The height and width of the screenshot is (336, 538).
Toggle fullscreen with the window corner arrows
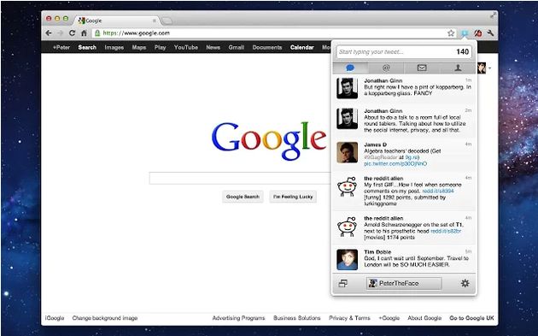tap(493, 15)
